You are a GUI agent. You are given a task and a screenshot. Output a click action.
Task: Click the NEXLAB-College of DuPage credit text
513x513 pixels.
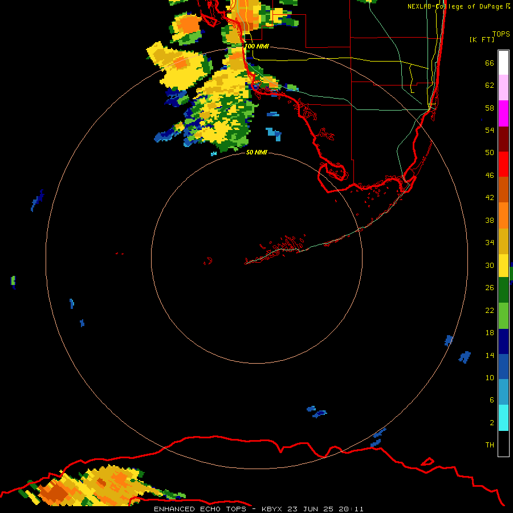pos(459,6)
